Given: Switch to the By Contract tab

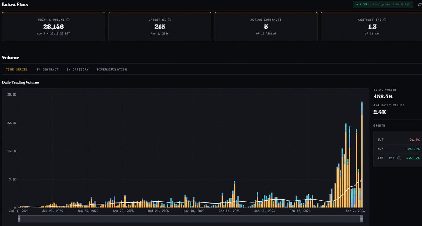Looking at the screenshot, I should [47, 70].
